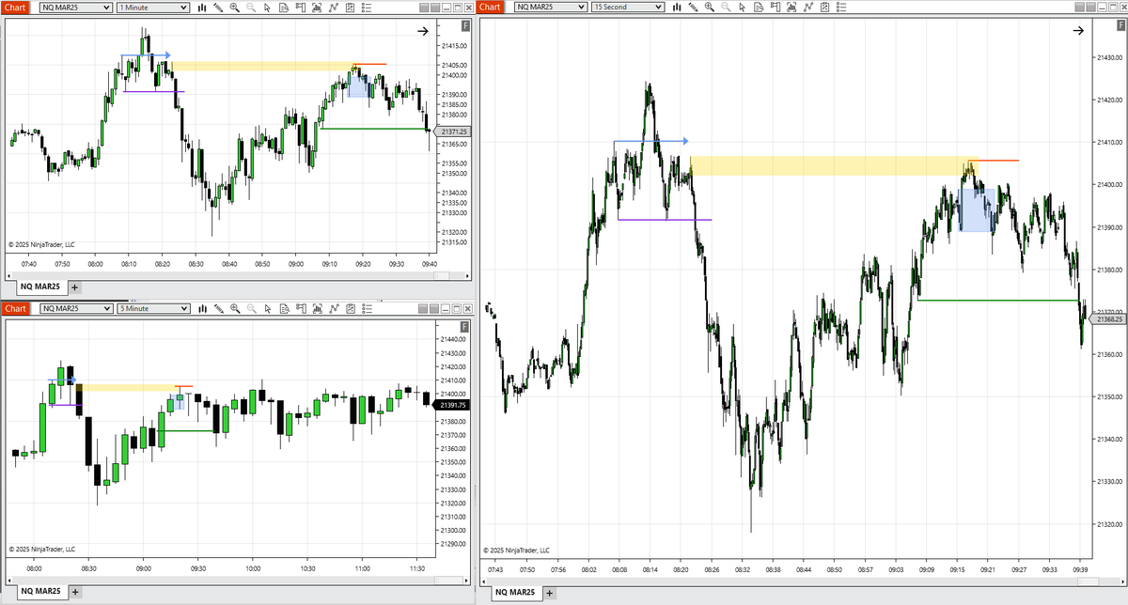Image resolution: width=1128 pixels, height=605 pixels.
Task: Open the 5 Minute interval dropdown
Action: coord(150,308)
